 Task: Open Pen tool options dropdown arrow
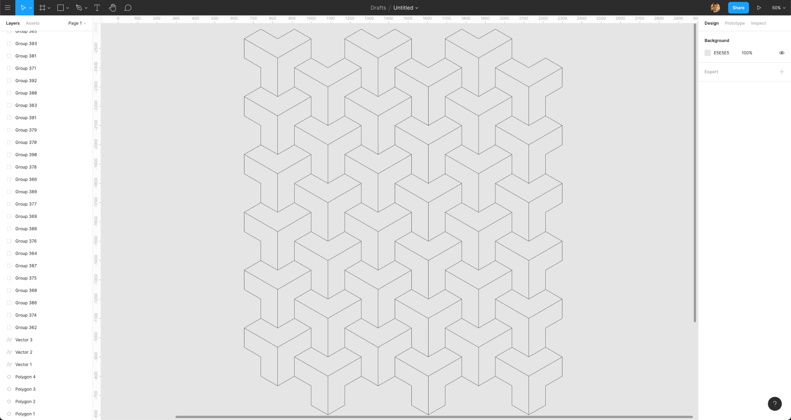(x=86, y=8)
